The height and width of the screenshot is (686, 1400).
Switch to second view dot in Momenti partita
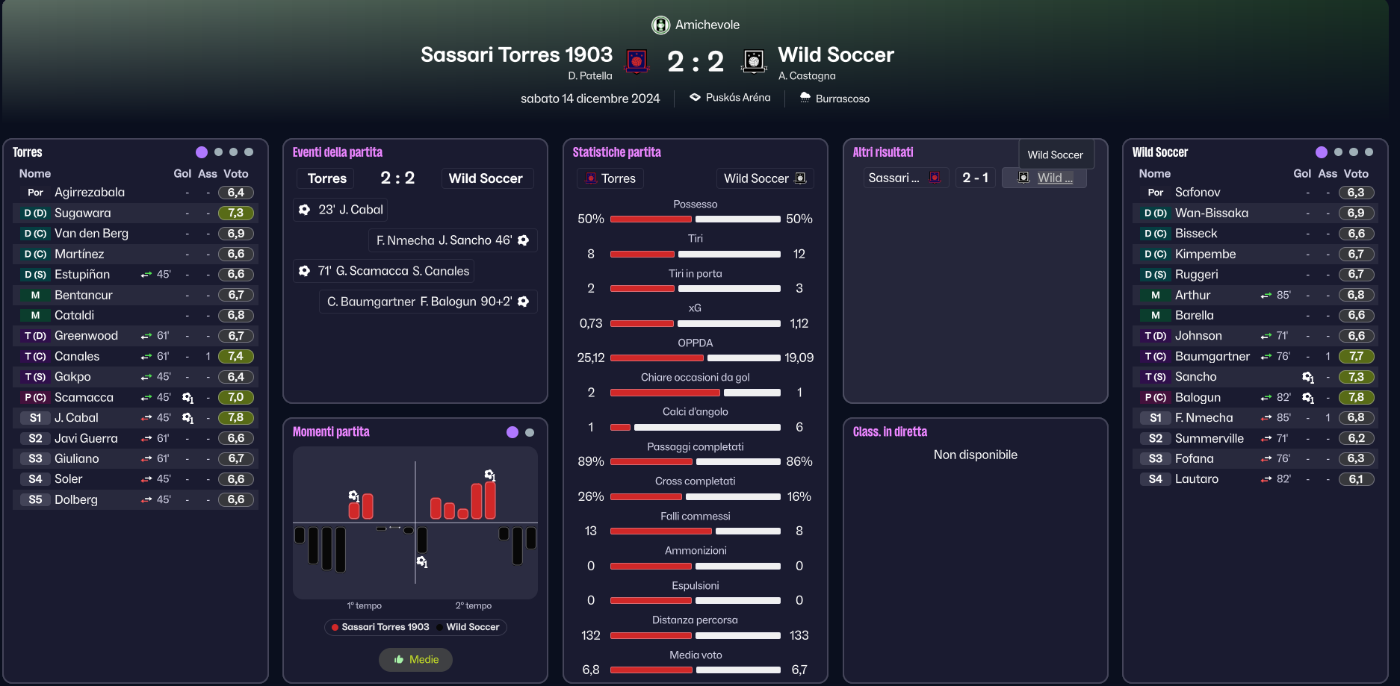click(x=530, y=432)
